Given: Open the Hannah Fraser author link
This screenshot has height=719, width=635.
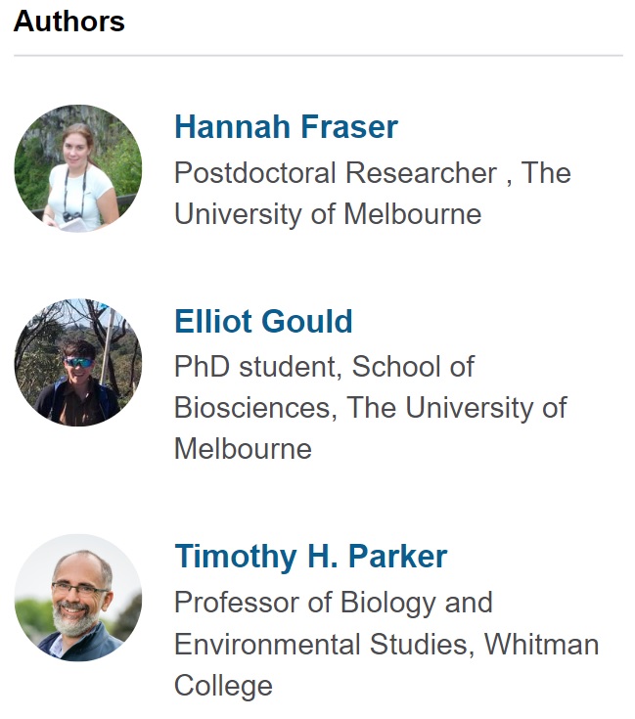Looking at the screenshot, I should [286, 127].
